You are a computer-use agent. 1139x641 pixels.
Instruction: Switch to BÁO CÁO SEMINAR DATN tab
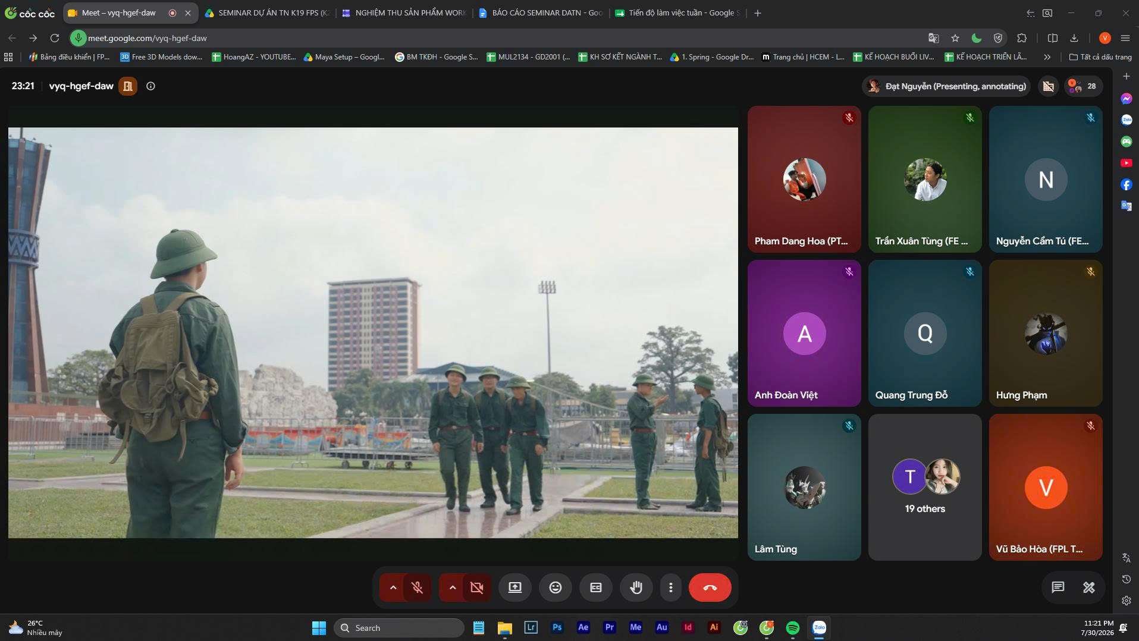coord(541,13)
